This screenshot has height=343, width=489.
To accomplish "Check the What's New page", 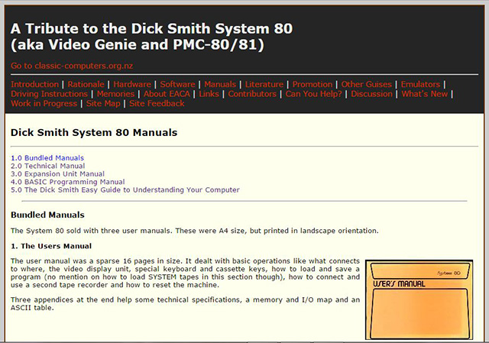I will coord(425,94).
